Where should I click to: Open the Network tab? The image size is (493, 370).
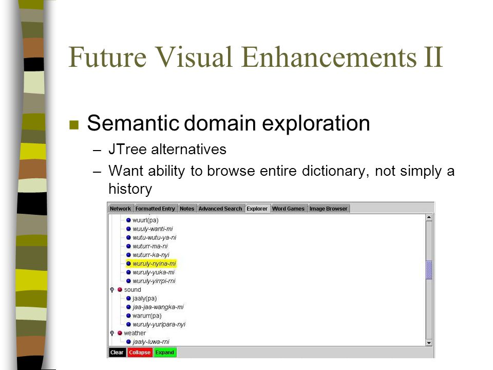click(x=120, y=209)
